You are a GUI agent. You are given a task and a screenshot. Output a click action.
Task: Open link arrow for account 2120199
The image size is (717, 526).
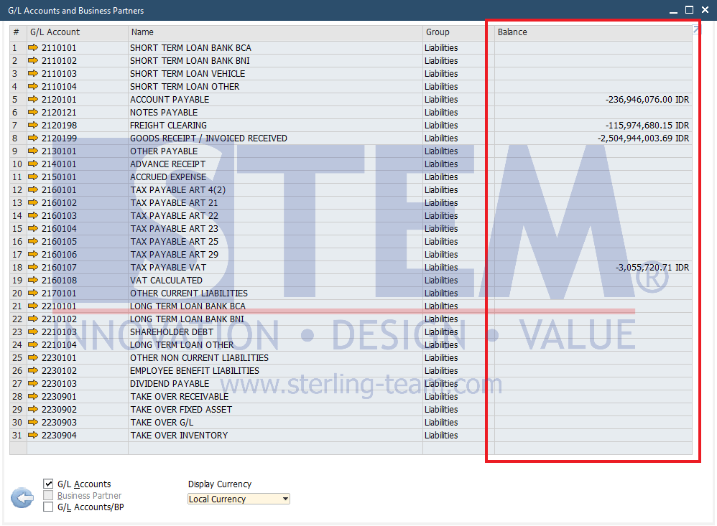click(x=33, y=138)
